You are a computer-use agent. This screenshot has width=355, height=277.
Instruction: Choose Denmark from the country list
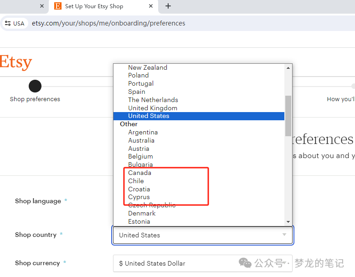click(142, 213)
